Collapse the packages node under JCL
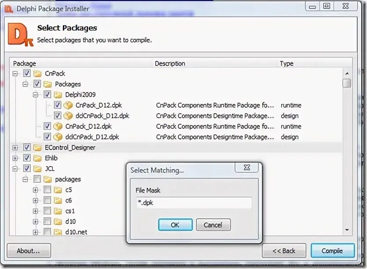This screenshot has width=367, height=269. point(25,179)
